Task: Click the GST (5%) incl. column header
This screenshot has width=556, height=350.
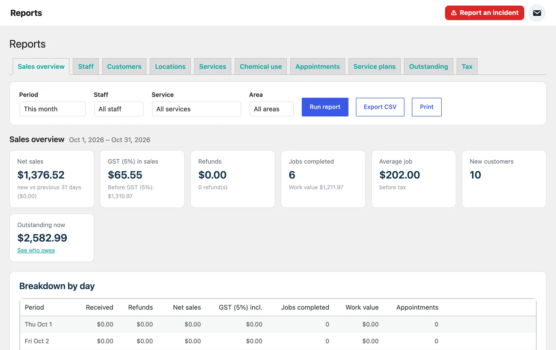Action: (x=240, y=307)
